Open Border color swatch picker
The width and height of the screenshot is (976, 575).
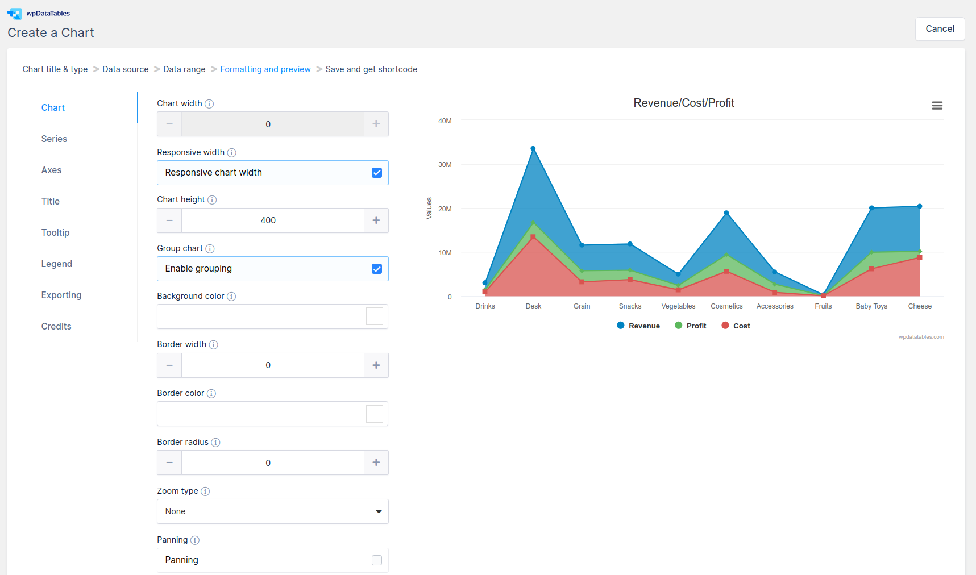pos(375,414)
